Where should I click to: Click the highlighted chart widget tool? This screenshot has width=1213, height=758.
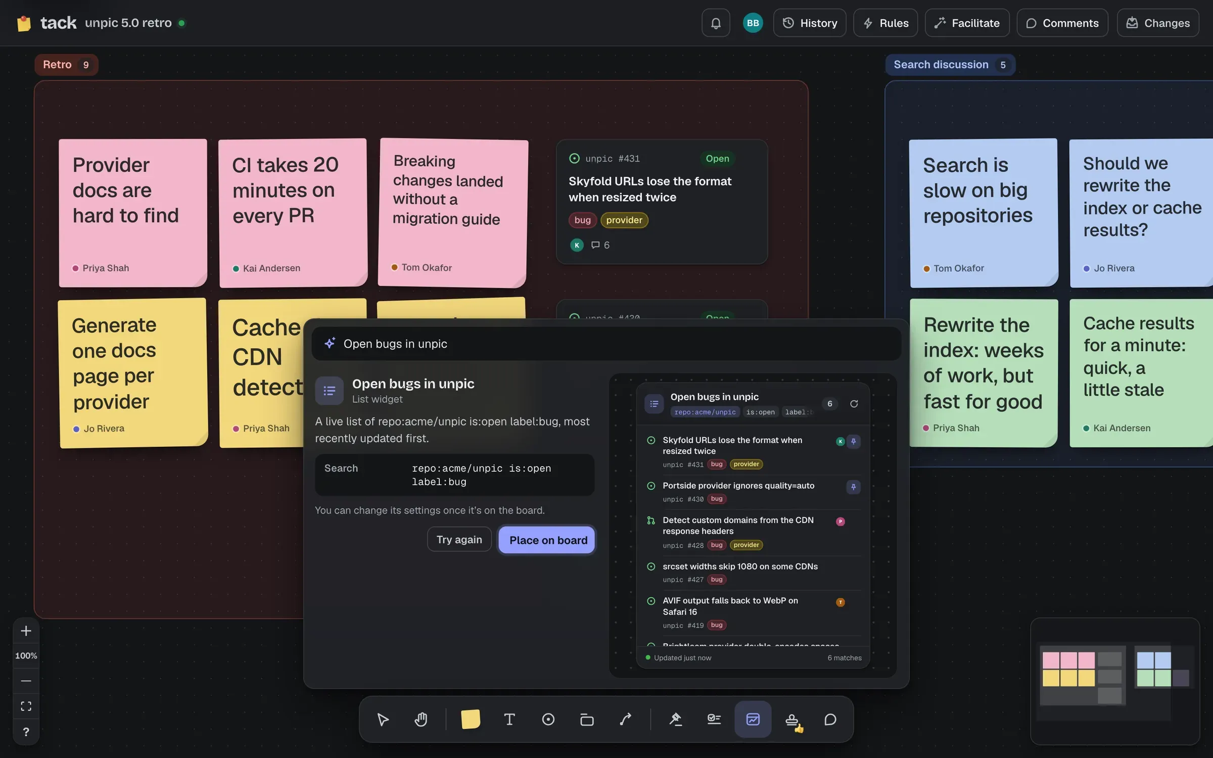(753, 719)
